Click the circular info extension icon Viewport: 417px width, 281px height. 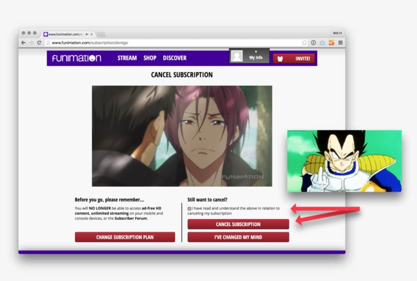pos(314,43)
